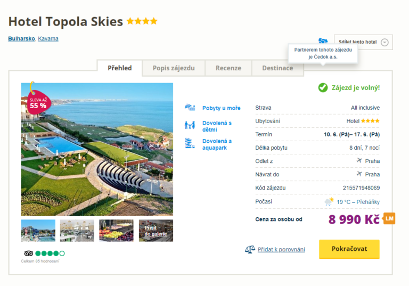Viewport: 409px width, 286px height.
Task: Click the family with children icon
Action: click(x=190, y=126)
